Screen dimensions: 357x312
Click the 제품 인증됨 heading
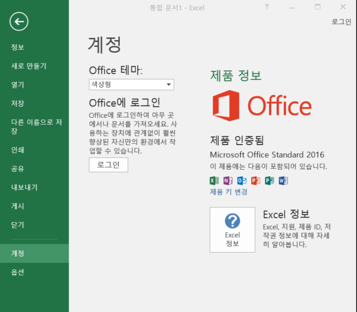pyautogui.click(x=237, y=140)
